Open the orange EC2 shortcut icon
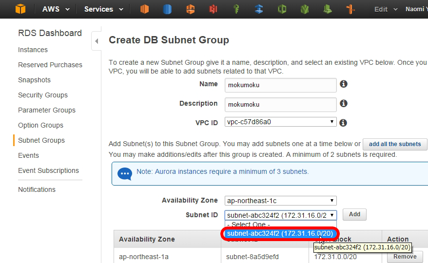The image size is (428, 263). point(144,9)
